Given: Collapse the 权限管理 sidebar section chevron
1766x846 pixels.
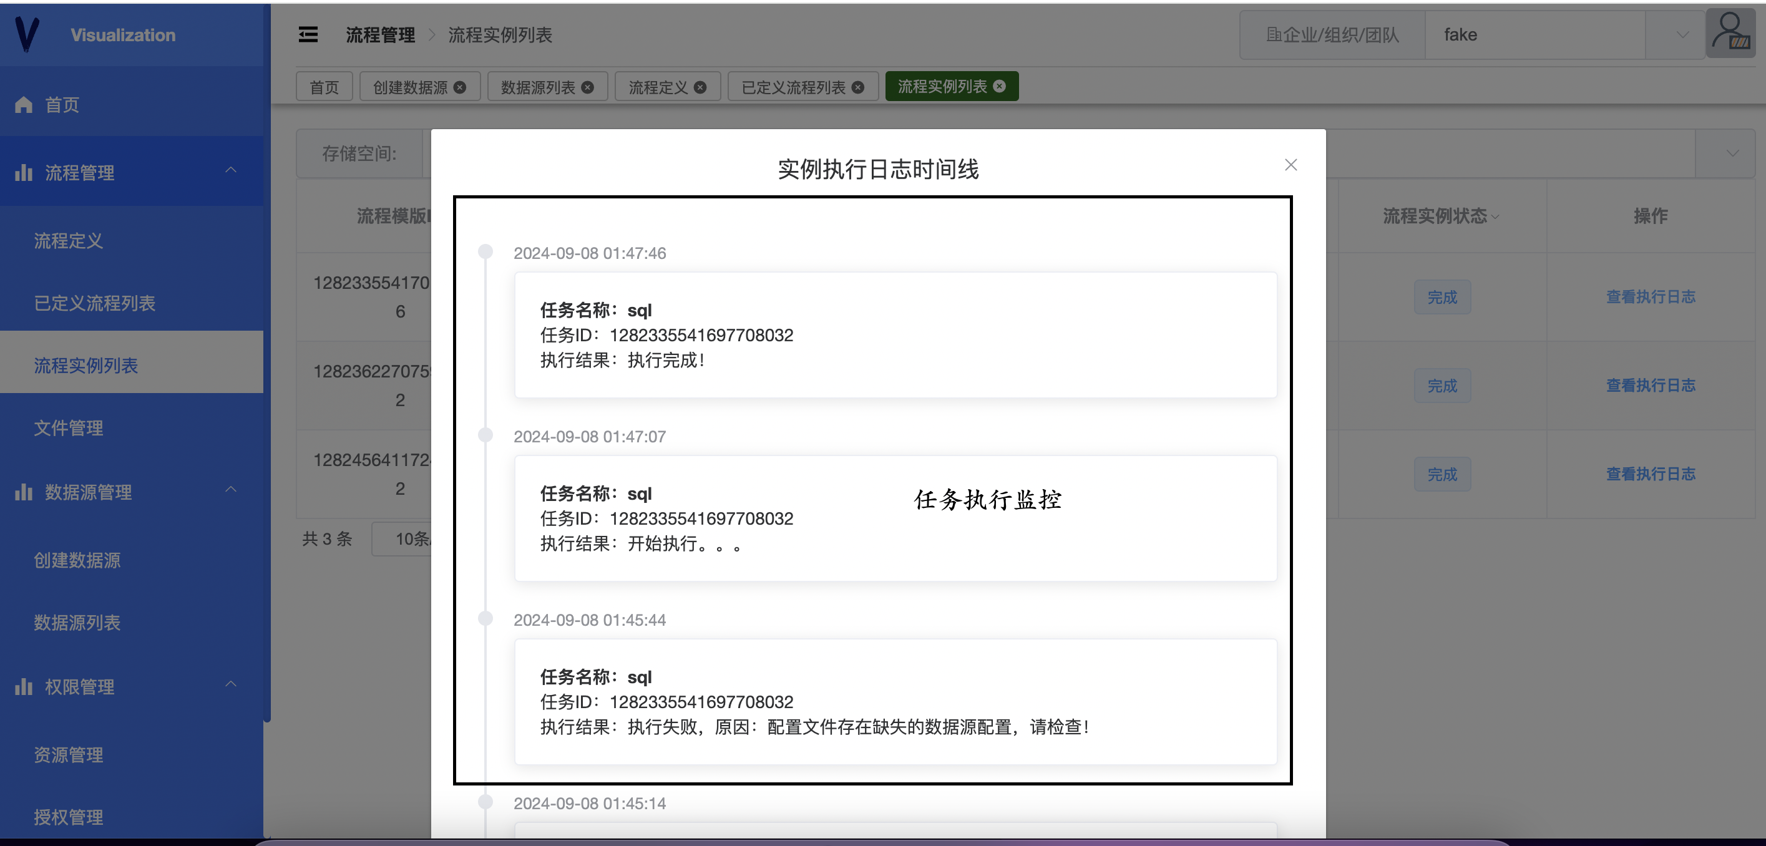Looking at the screenshot, I should click(231, 684).
